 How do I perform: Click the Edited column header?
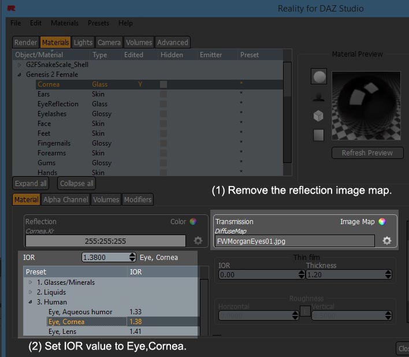pyautogui.click(x=139, y=55)
